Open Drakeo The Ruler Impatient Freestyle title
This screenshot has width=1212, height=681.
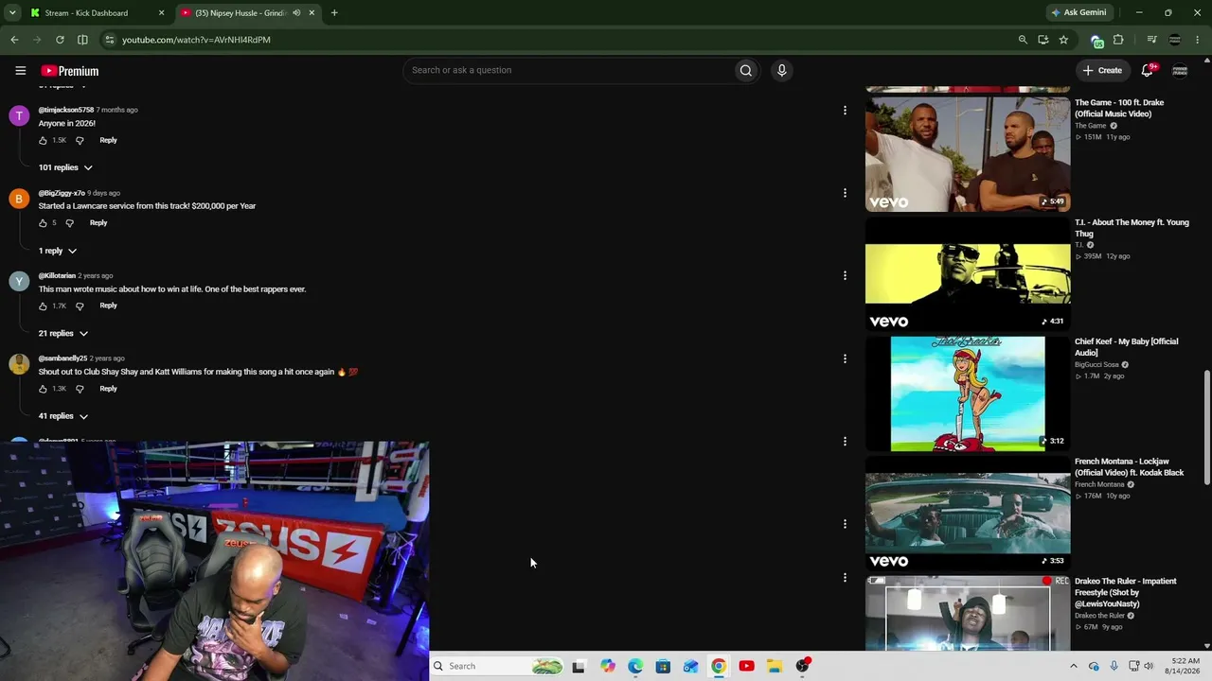point(1125,593)
